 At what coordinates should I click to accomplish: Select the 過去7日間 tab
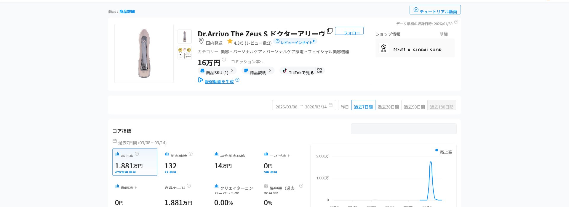click(x=363, y=105)
